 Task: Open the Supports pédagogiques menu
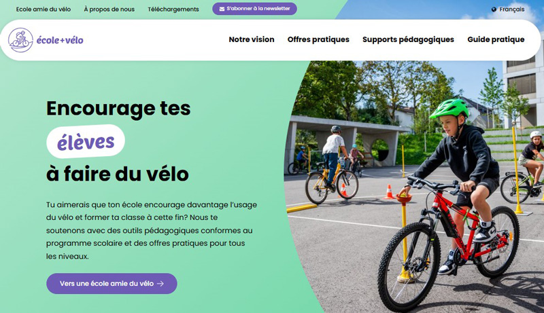point(408,39)
